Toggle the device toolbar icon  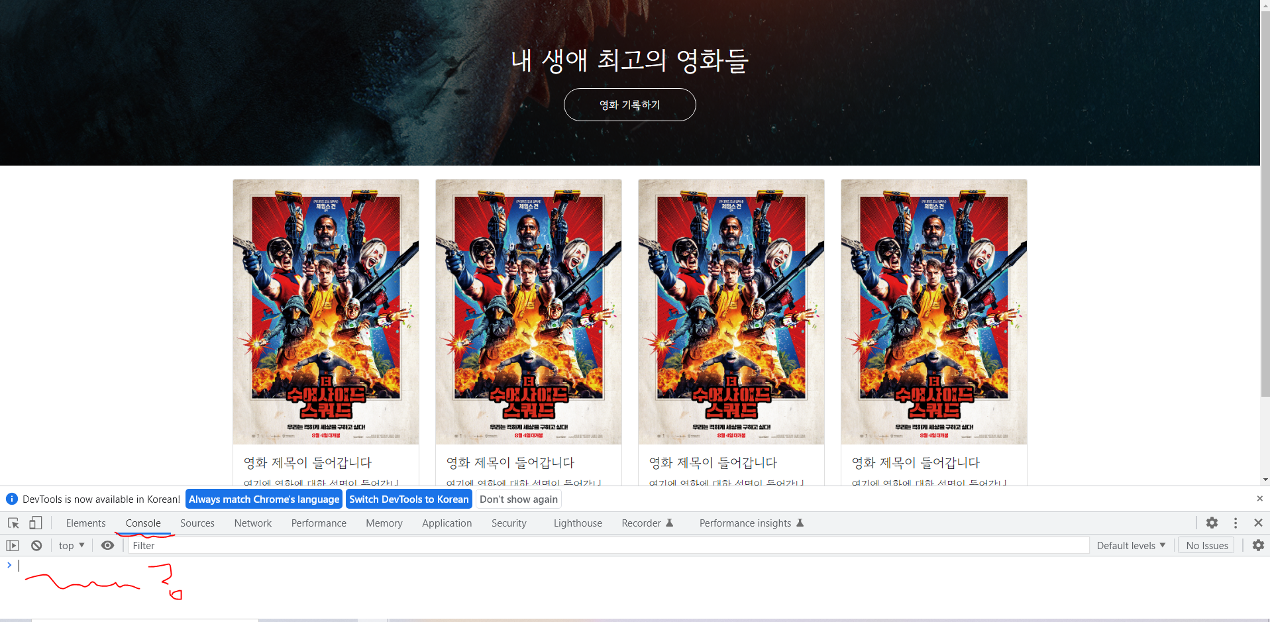click(36, 523)
